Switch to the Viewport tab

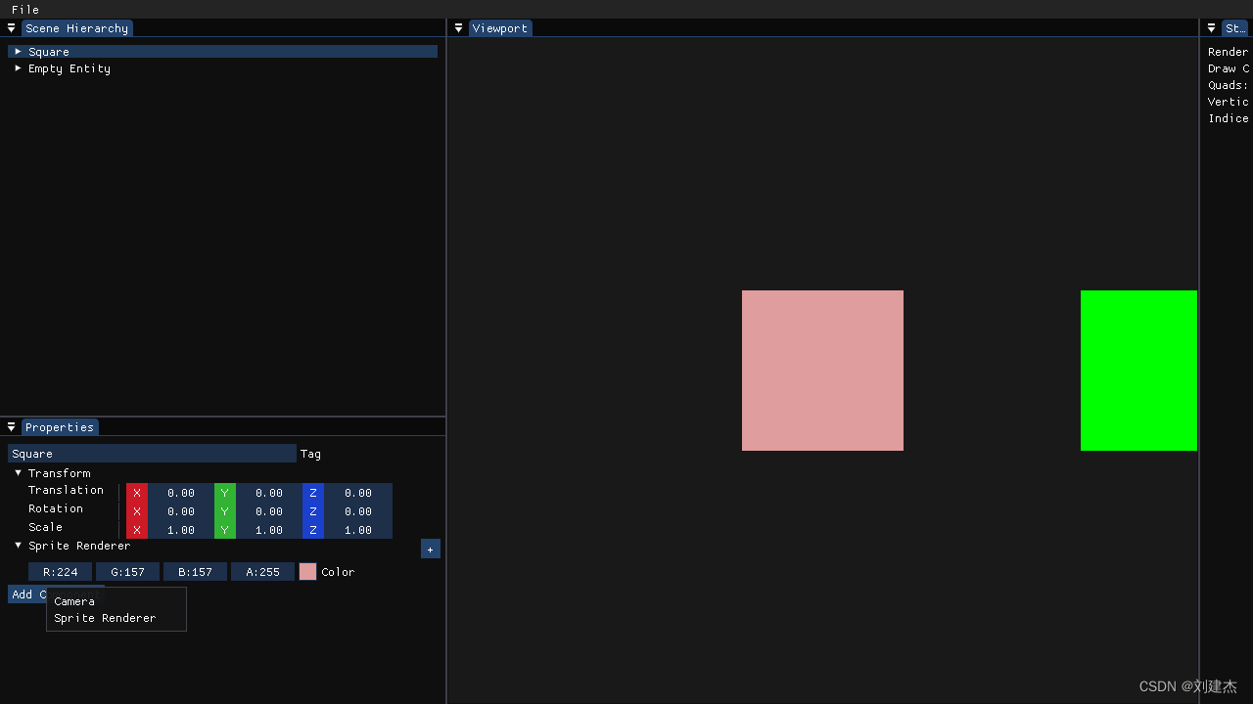(x=500, y=28)
